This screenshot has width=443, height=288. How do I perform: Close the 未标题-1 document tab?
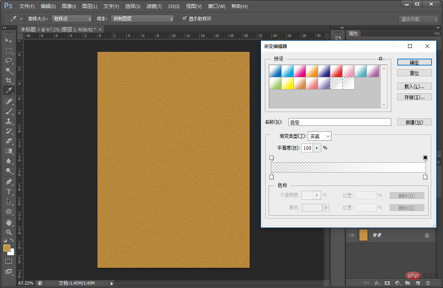point(100,29)
